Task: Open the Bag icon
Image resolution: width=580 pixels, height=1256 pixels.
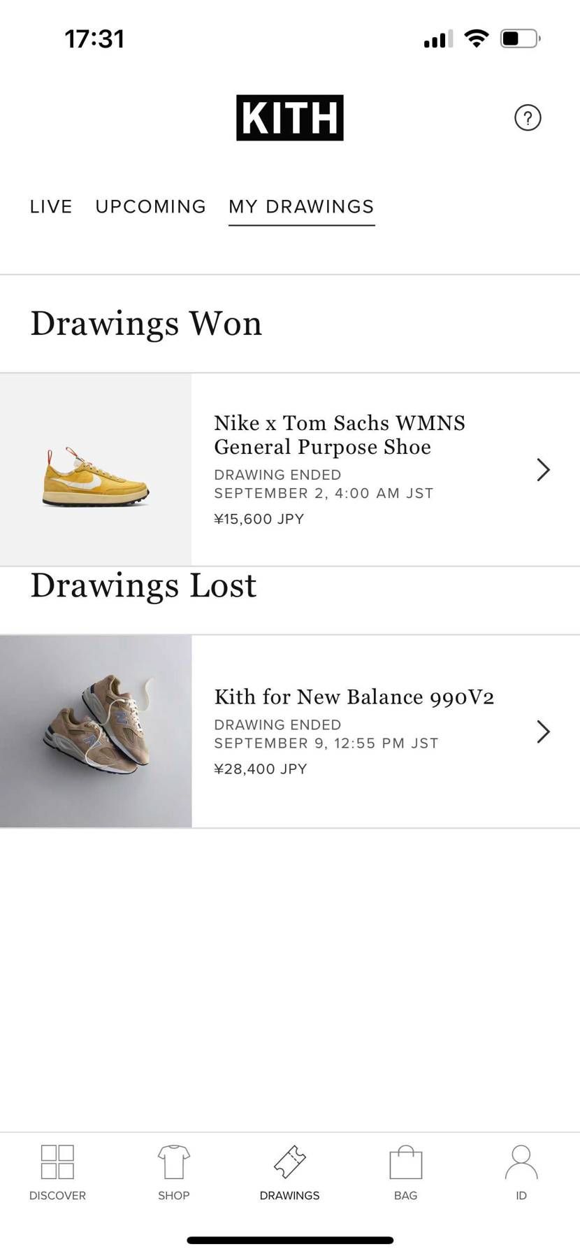Action: pos(405,1162)
